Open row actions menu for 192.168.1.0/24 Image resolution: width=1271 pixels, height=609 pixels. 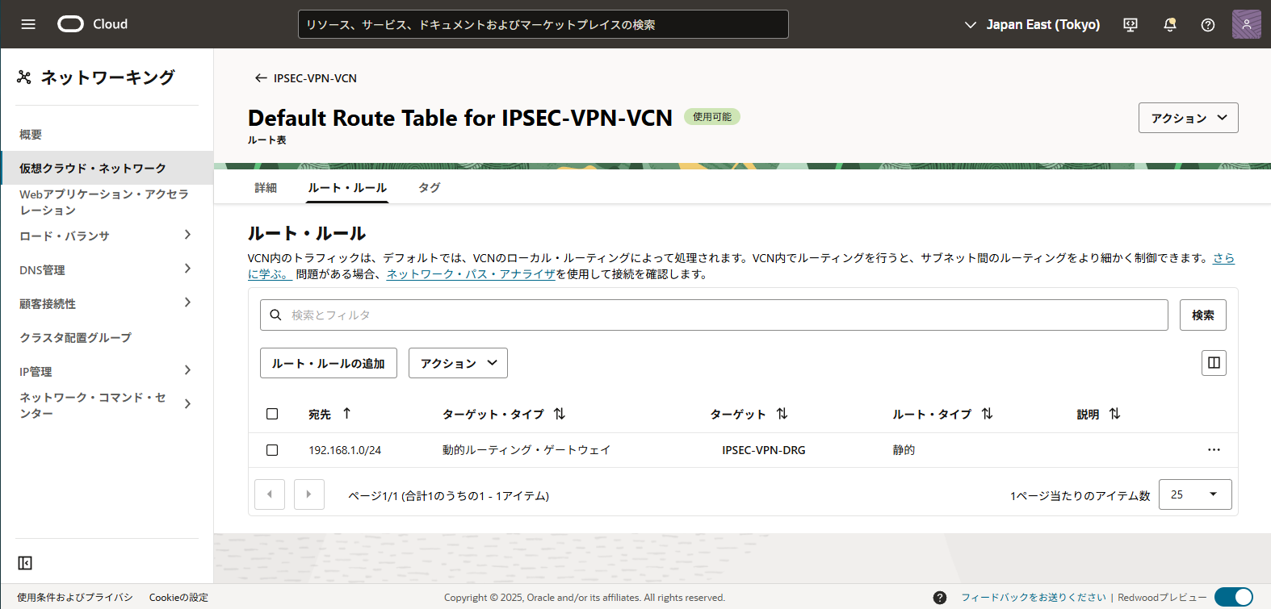pos(1214,450)
